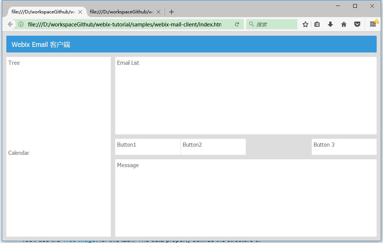
Task: Open downloads with the down-arrow icon
Action: point(330,24)
